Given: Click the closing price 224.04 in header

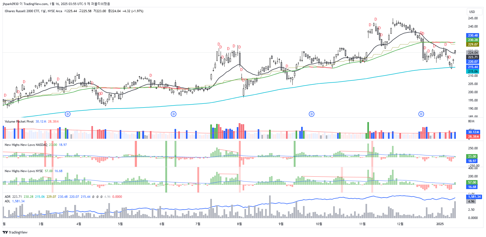Looking at the screenshot, I should coord(116,11).
